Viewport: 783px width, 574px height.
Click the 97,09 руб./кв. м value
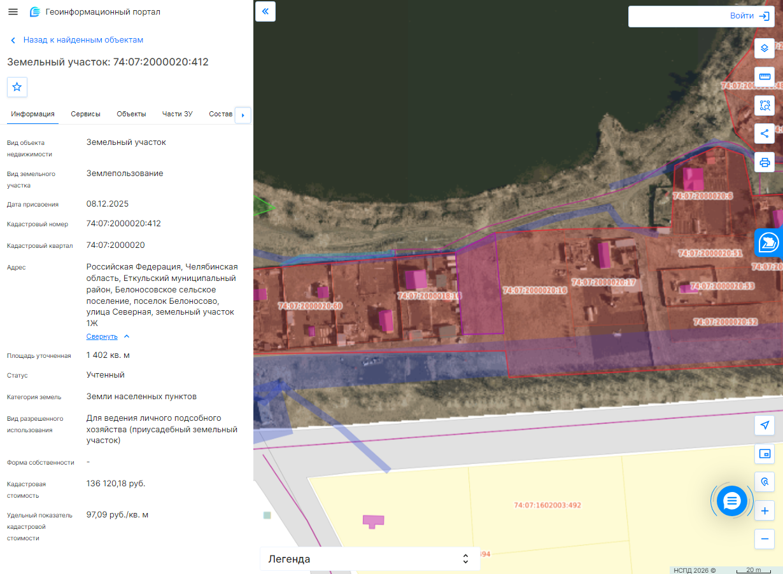(118, 515)
